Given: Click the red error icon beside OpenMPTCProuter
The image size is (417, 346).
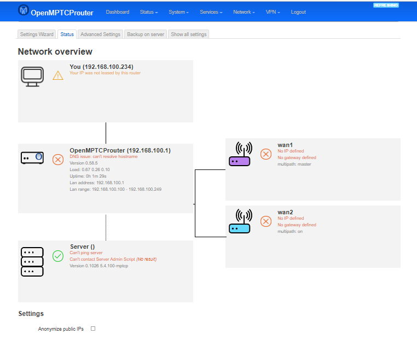Looking at the screenshot, I should click(58, 160).
